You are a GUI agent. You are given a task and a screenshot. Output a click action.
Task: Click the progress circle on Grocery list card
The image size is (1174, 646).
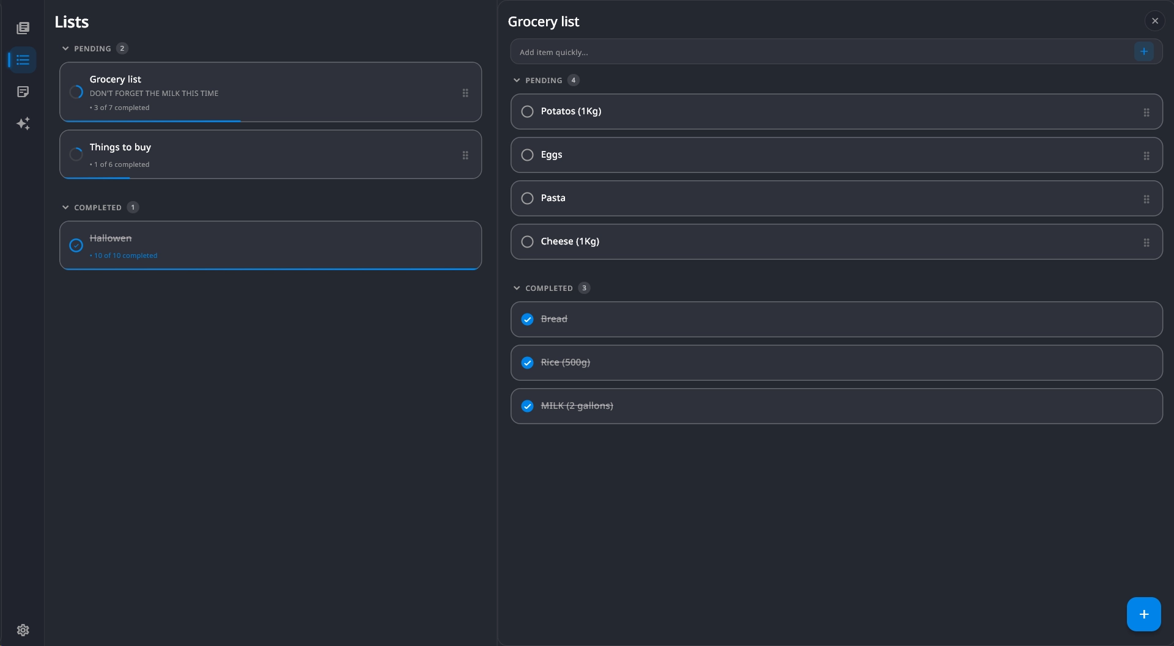pyautogui.click(x=76, y=92)
